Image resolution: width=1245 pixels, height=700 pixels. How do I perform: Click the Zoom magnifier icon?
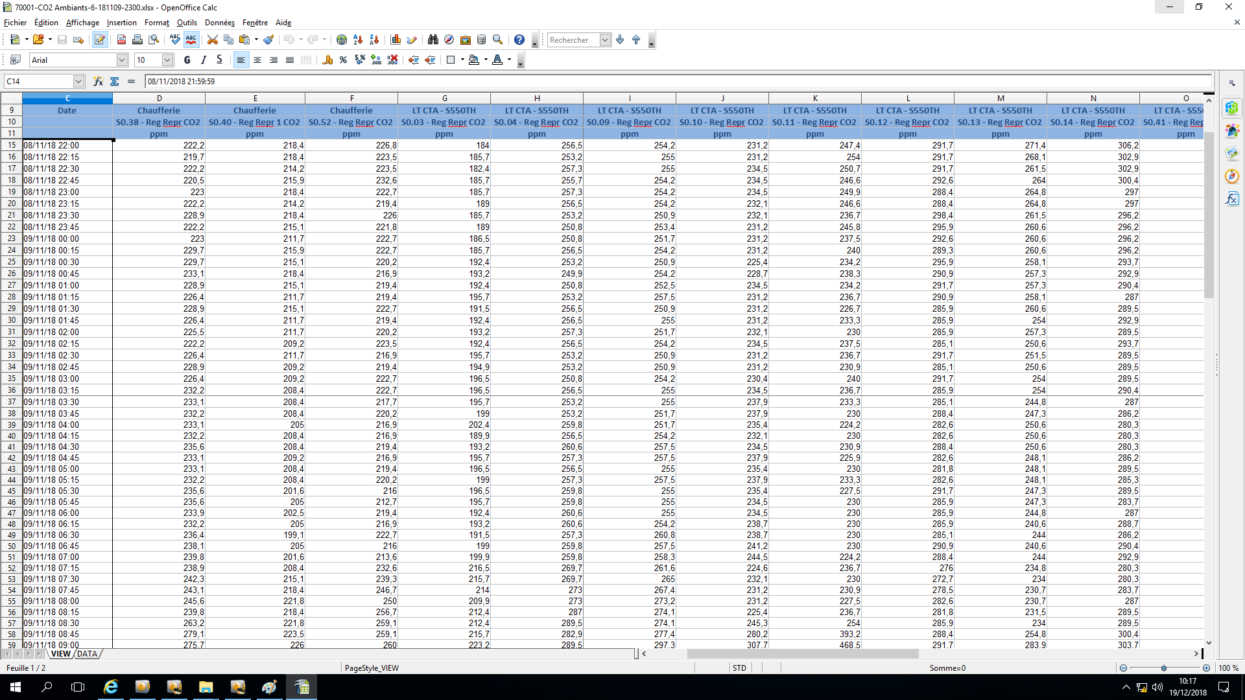[x=498, y=40]
